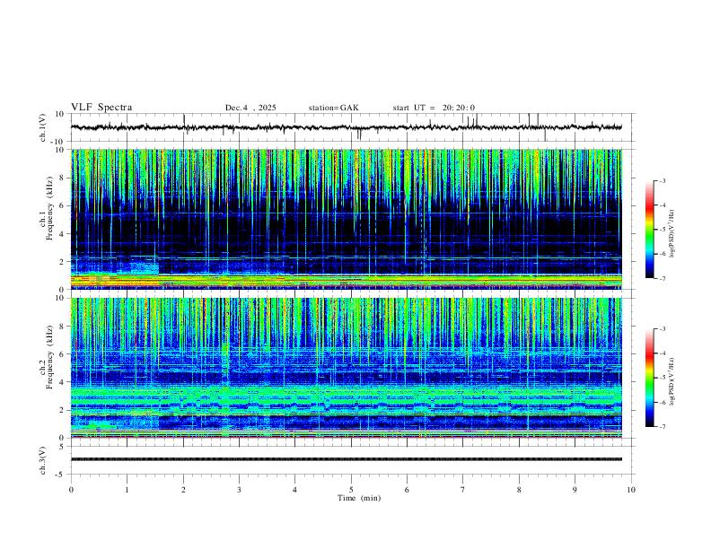Viewport: 711px width, 549px height.
Task: Click the 'start UT = 20:20:0' label
Action: [x=434, y=108]
